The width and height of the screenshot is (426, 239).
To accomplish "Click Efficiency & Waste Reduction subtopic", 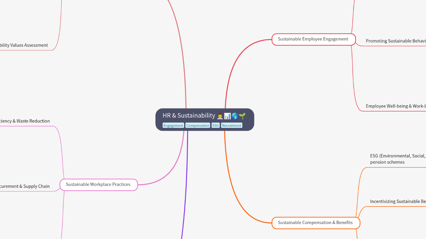I will [x=25, y=121].
